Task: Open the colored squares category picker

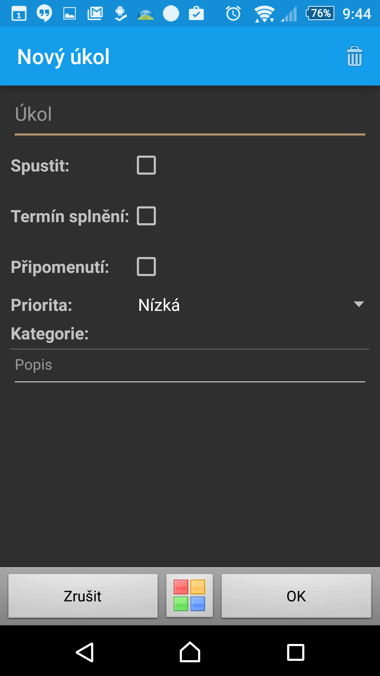Action: click(189, 596)
